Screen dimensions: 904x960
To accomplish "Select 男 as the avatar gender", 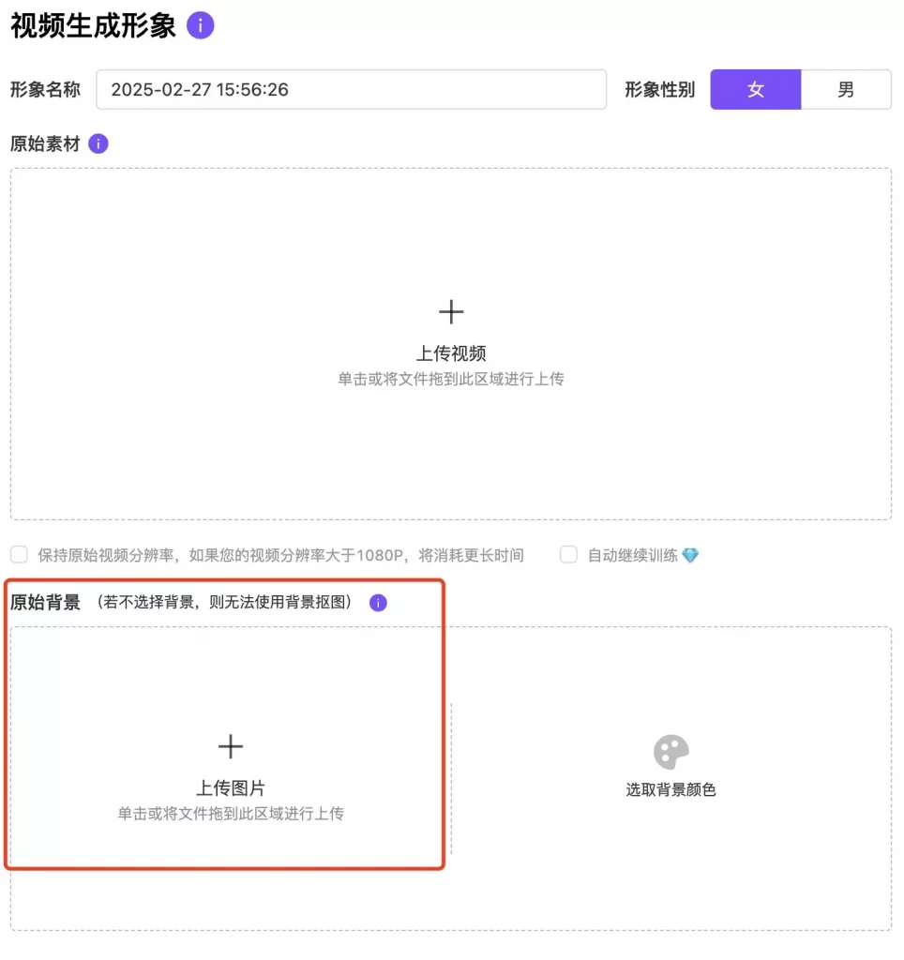I will 846,90.
